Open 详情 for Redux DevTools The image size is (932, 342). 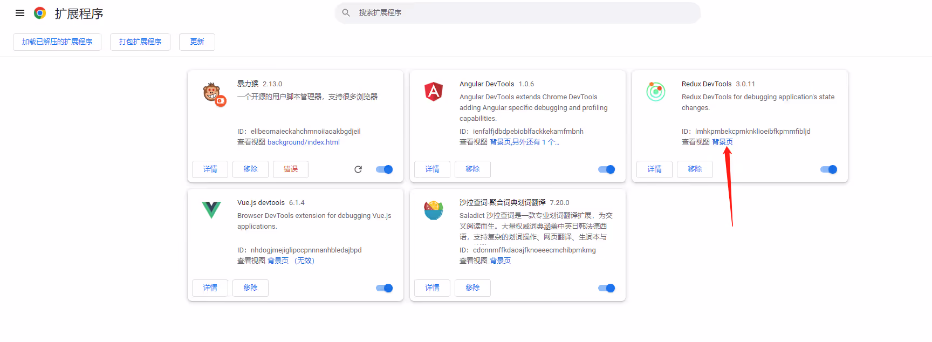(x=654, y=169)
